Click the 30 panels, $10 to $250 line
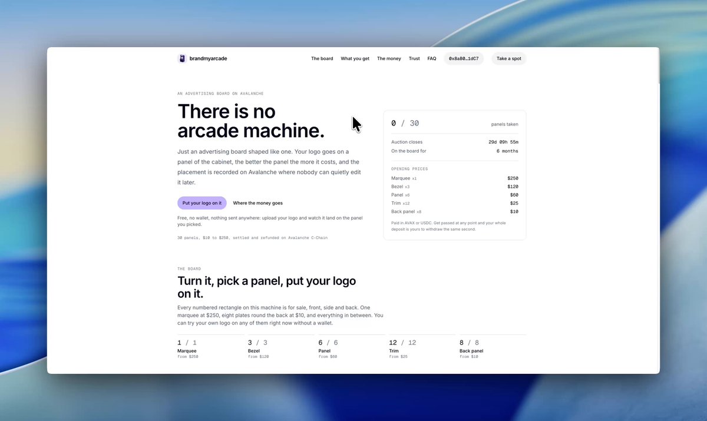The width and height of the screenshot is (707, 421). tap(252, 238)
